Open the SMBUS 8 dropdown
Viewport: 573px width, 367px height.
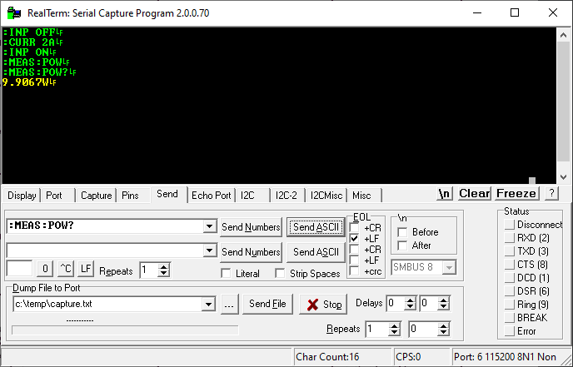(449, 267)
